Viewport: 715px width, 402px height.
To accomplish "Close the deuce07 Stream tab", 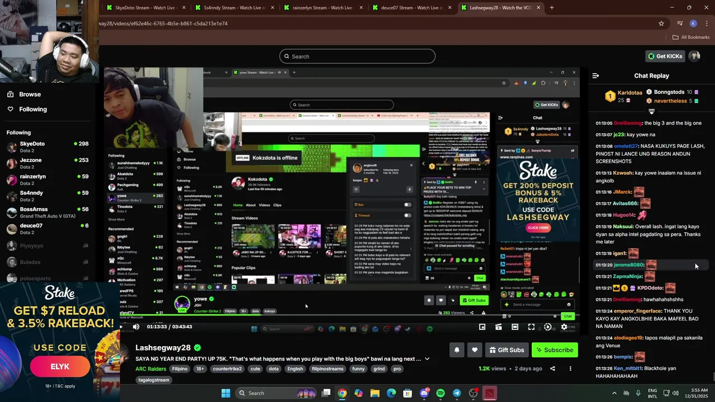I will [x=450, y=8].
